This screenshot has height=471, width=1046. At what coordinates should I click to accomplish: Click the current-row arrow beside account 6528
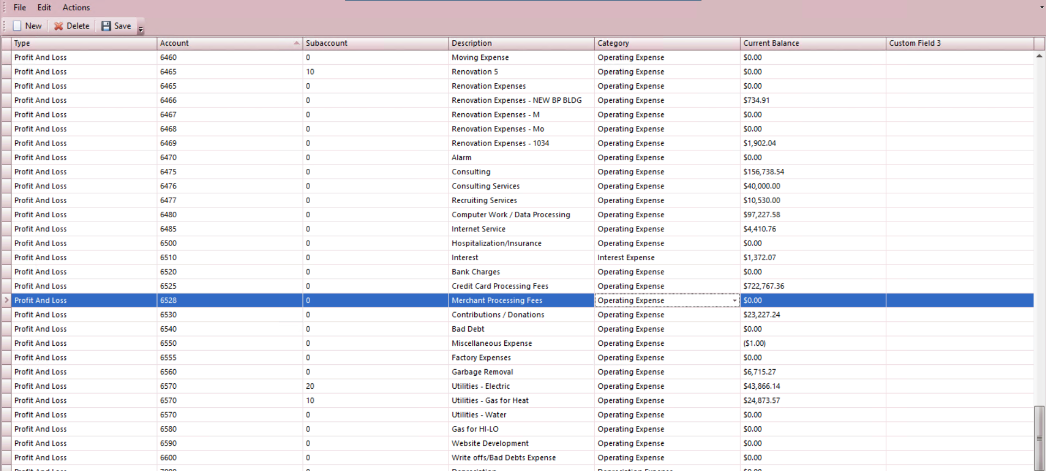pyautogui.click(x=7, y=300)
